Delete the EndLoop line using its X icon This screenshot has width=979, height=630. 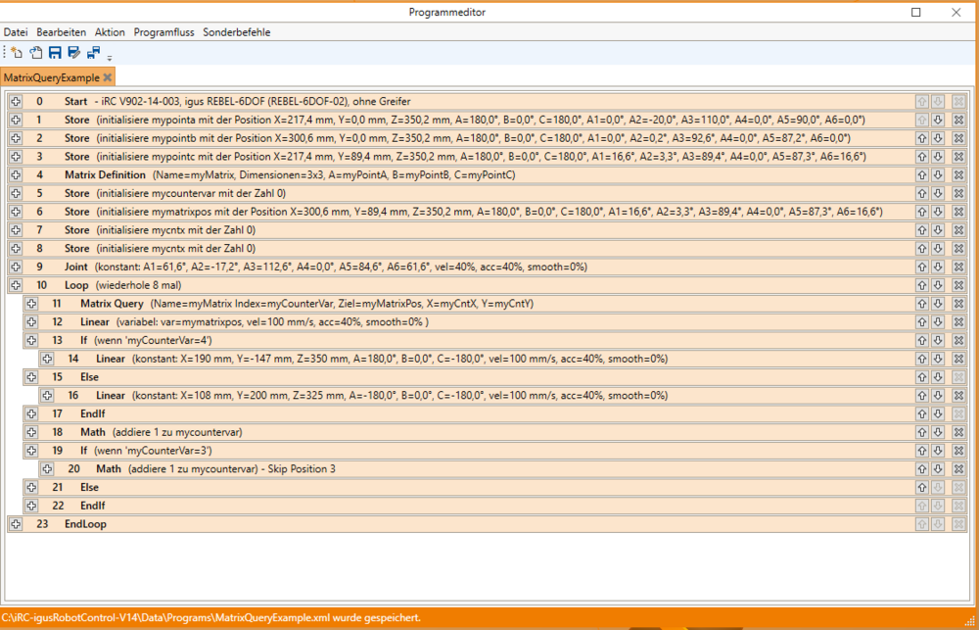(958, 523)
